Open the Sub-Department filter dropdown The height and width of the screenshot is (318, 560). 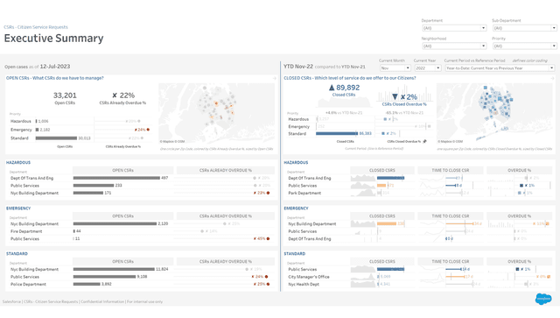tap(525, 28)
